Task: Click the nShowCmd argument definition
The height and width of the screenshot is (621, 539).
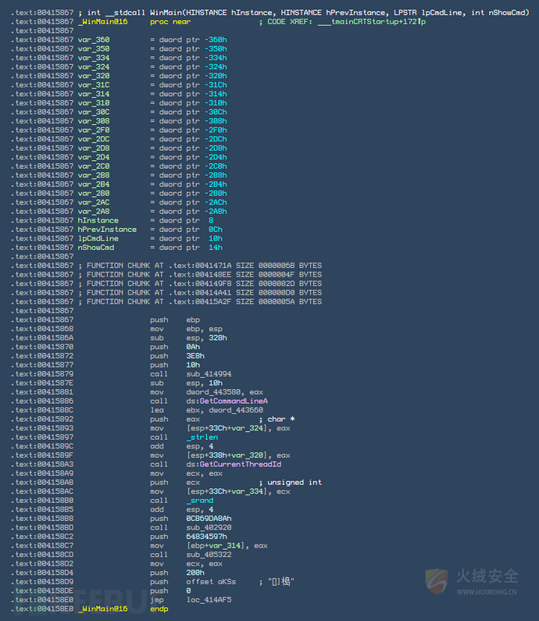Action: [96, 248]
